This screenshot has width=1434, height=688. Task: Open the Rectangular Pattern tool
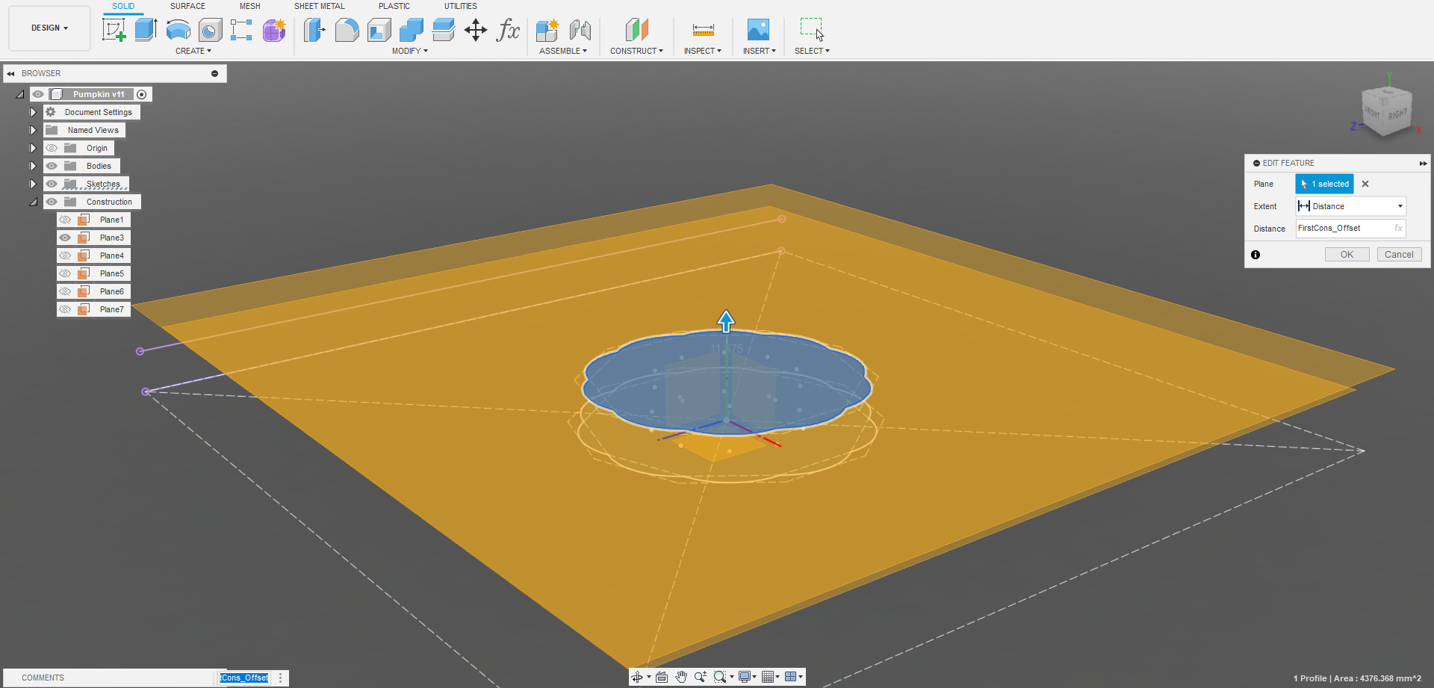241,30
